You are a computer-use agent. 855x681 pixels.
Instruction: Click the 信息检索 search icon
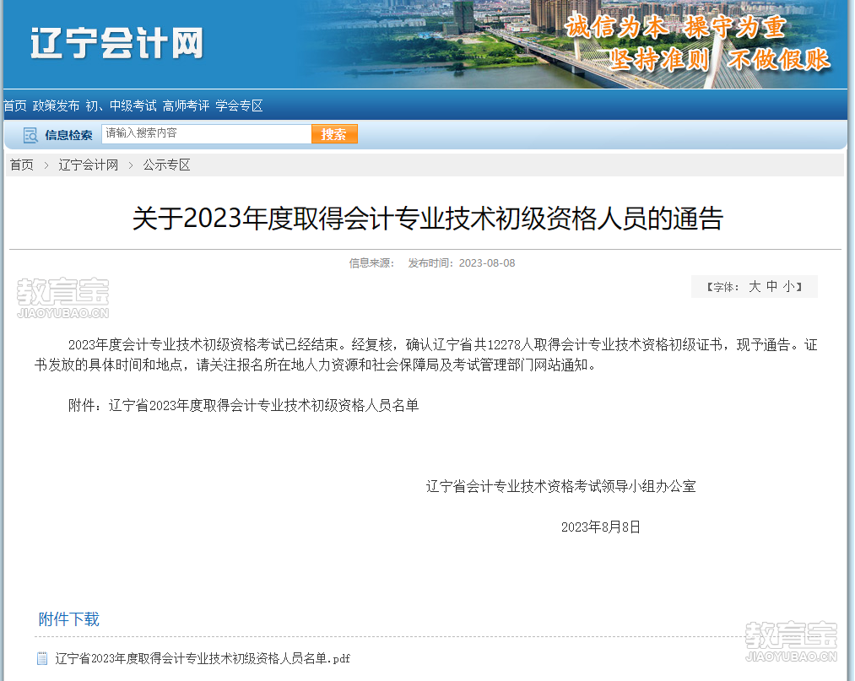tap(30, 135)
